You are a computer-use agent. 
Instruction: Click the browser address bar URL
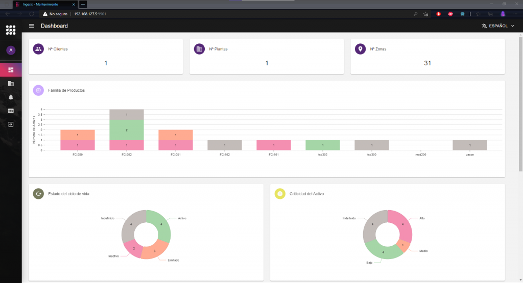(91, 14)
